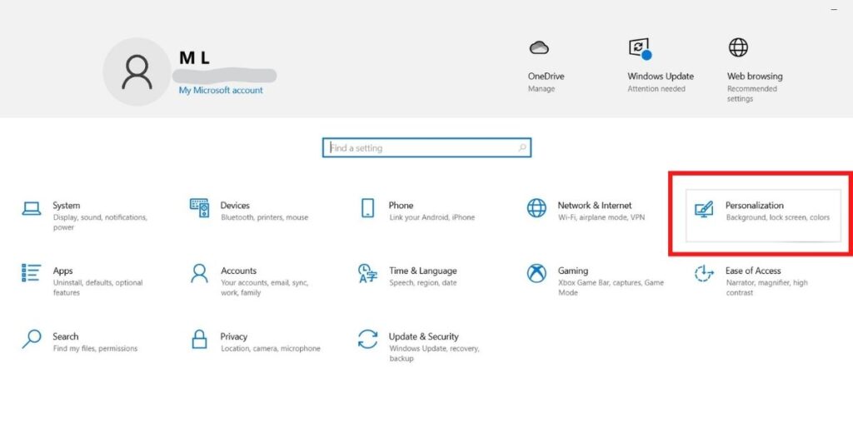
Task: Open the Gaming Xbox icon
Action: point(536,273)
